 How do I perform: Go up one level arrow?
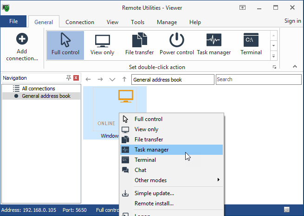coord(124,79)
